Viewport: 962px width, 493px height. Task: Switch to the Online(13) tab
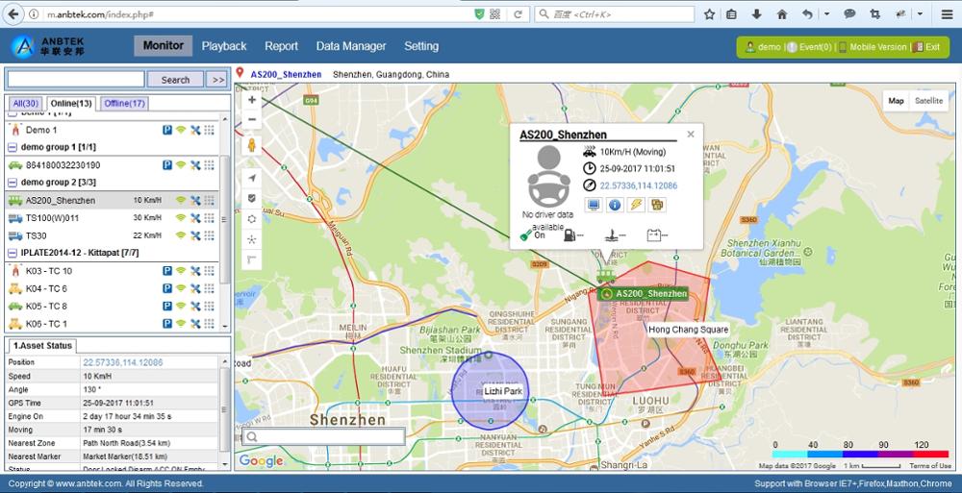tap(71, 103)
